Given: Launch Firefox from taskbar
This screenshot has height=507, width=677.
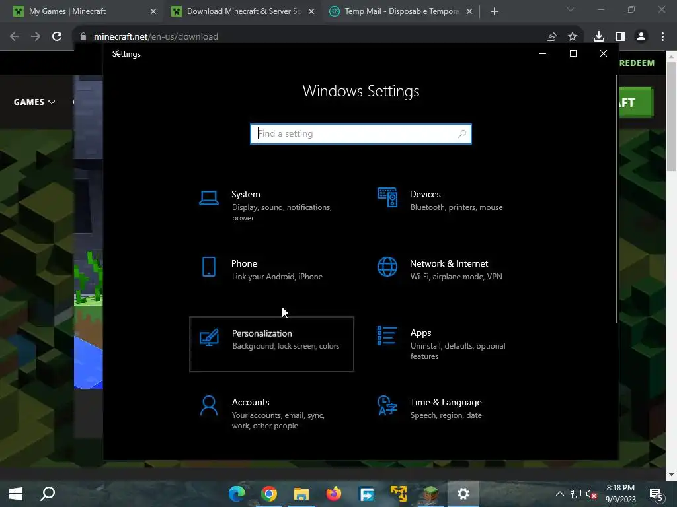Looking at the screenshot, I should pyautogui.click(x=334, y=494).
